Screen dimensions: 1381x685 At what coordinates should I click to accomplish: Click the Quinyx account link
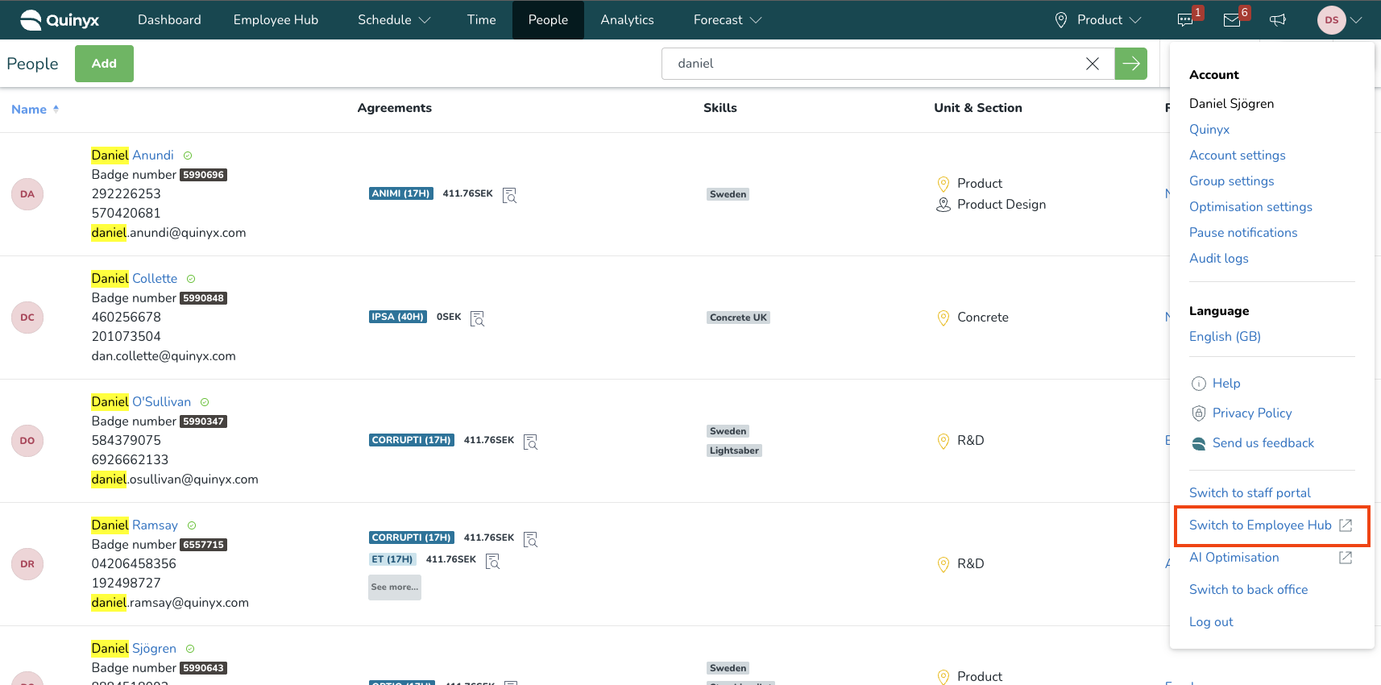point(1209,130)
